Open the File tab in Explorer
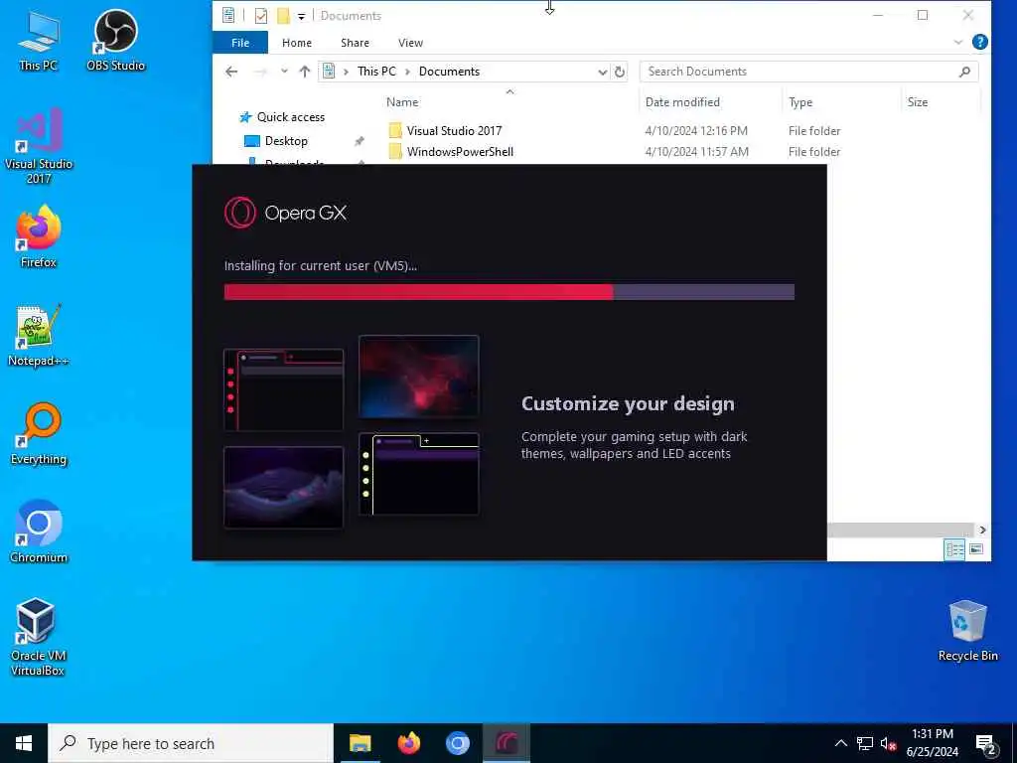 [x=240, y=43]
